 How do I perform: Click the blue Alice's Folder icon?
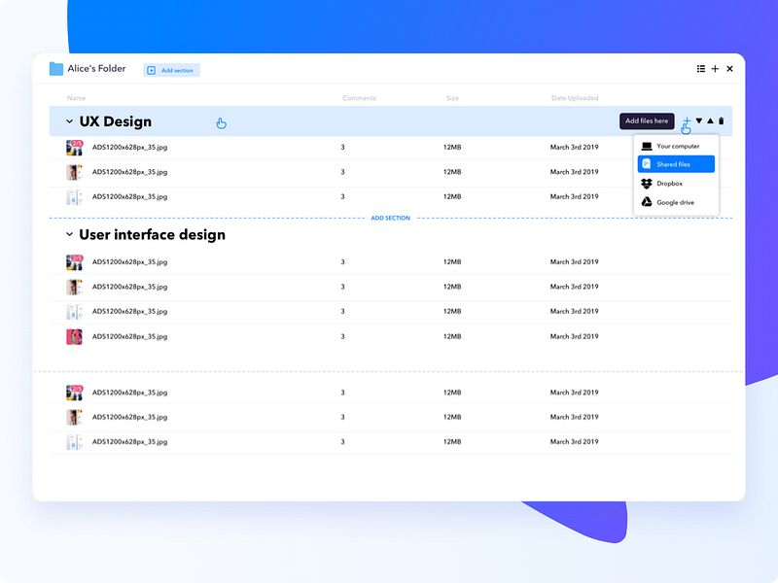click(x=56, y=69)
